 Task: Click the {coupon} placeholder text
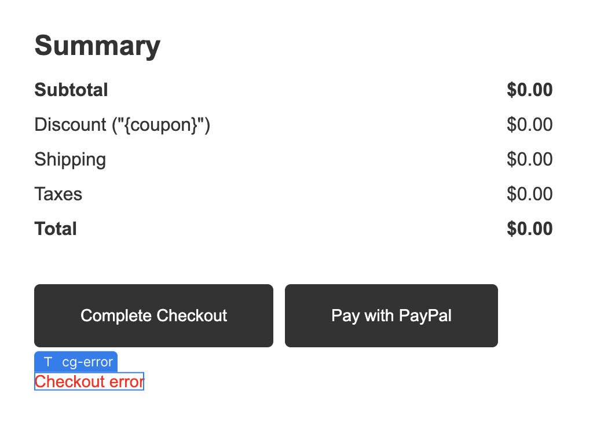(161, 125)
